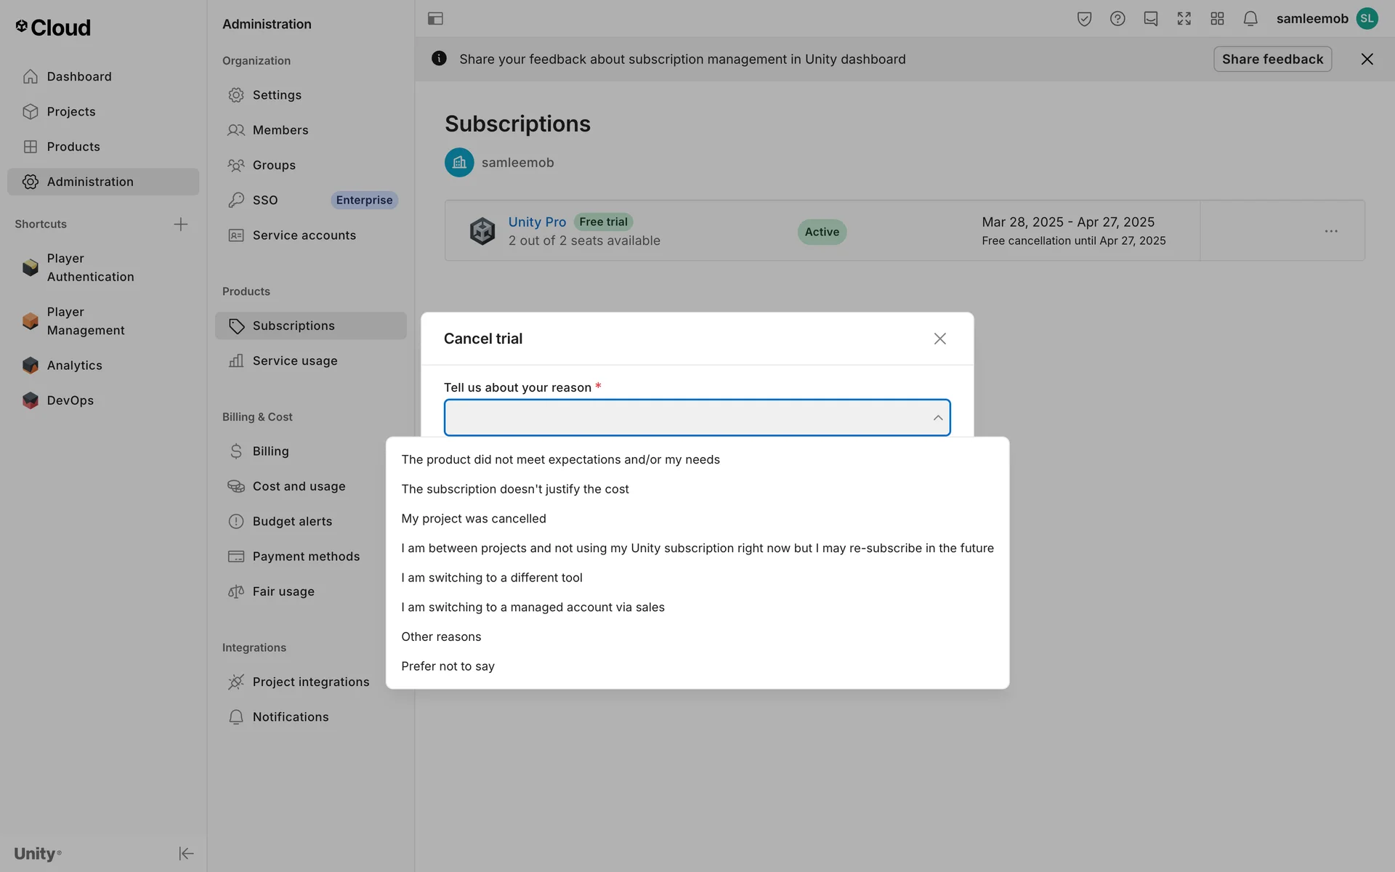Choose "Prefer not to say" reason
This screenshot has height=872, width=1395.
[448, 666]
